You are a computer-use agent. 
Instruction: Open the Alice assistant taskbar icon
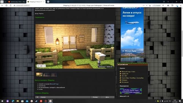(x=8, y=101)
